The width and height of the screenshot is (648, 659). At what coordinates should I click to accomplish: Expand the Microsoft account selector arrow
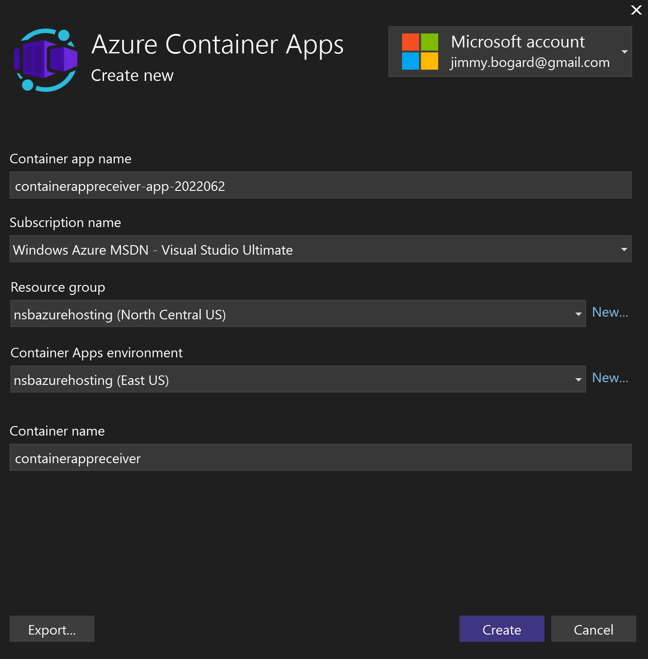click(624, 52)
